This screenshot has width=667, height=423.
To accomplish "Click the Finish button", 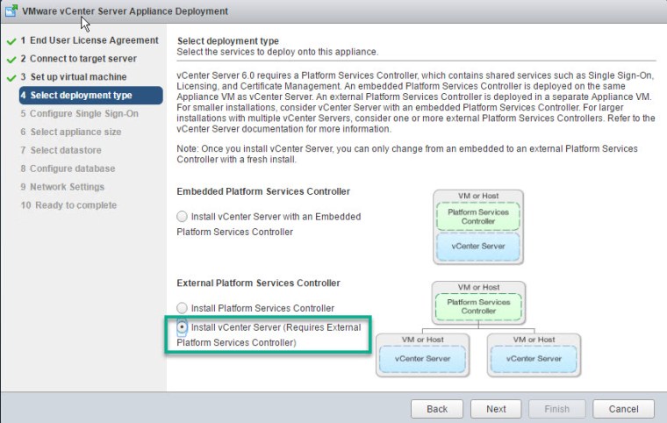I will pyautogui.click(x=557, y=409).
